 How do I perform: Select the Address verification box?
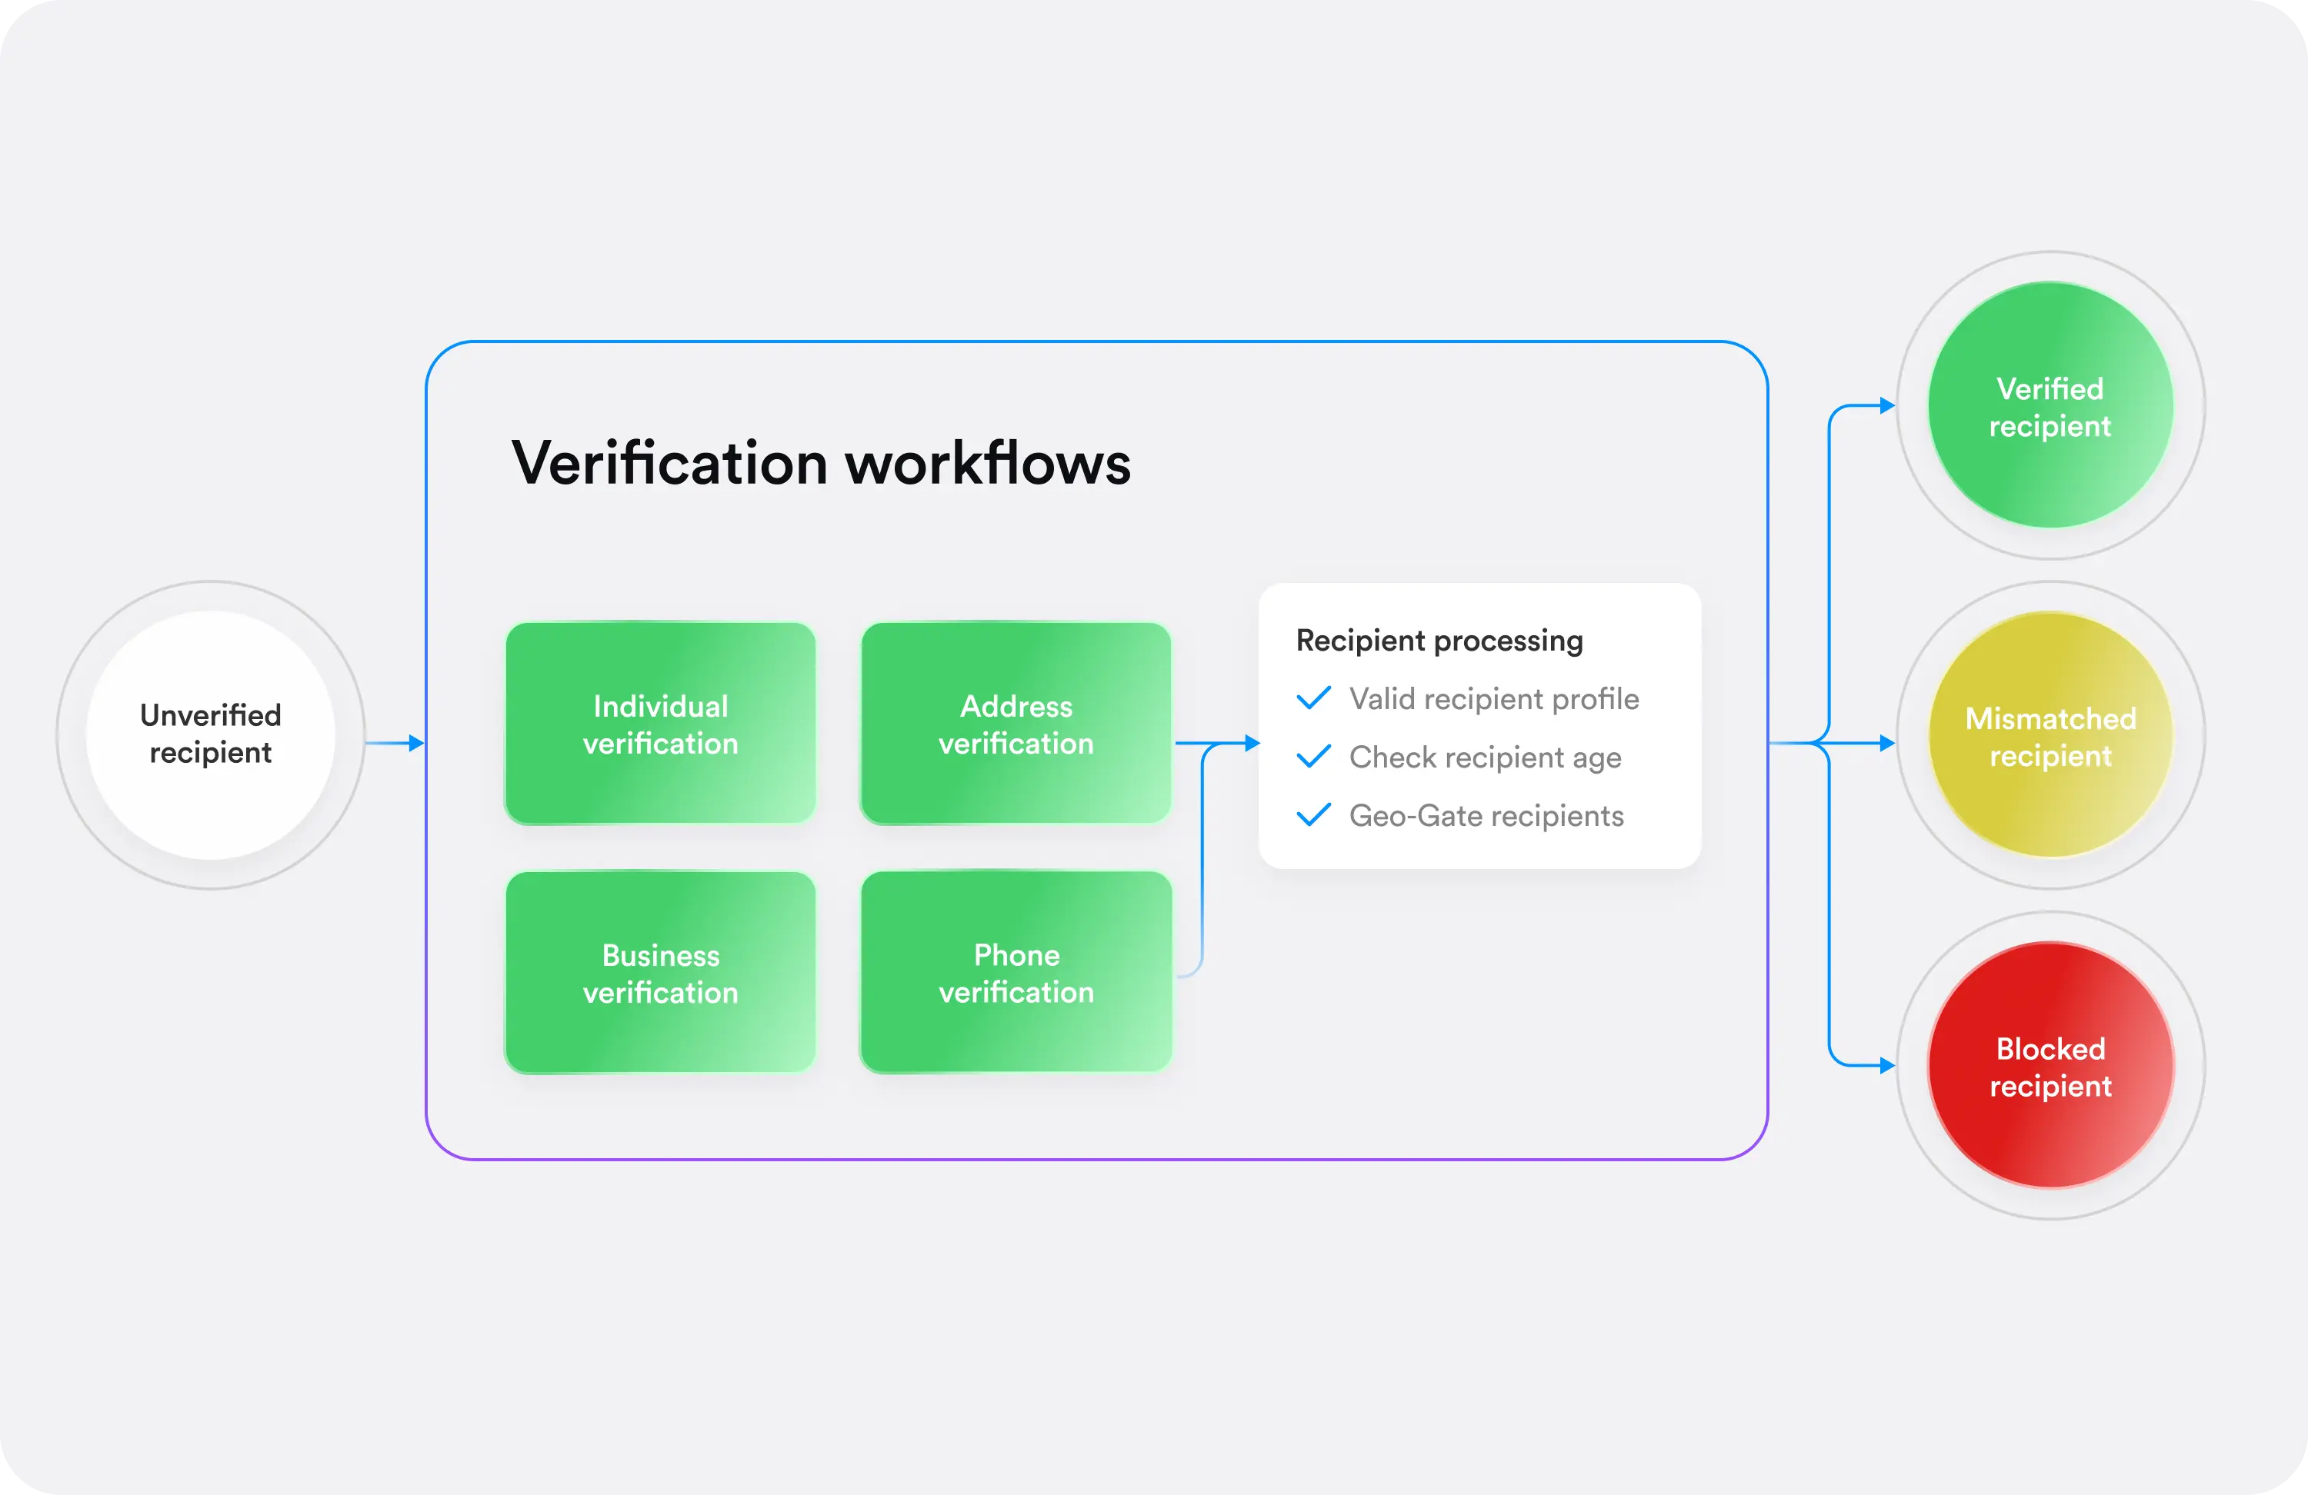[1016, 724]
